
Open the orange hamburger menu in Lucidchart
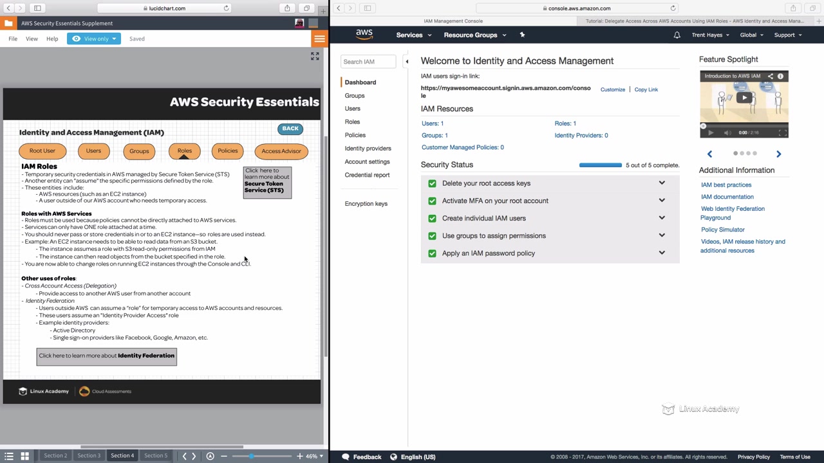(319, 39)
